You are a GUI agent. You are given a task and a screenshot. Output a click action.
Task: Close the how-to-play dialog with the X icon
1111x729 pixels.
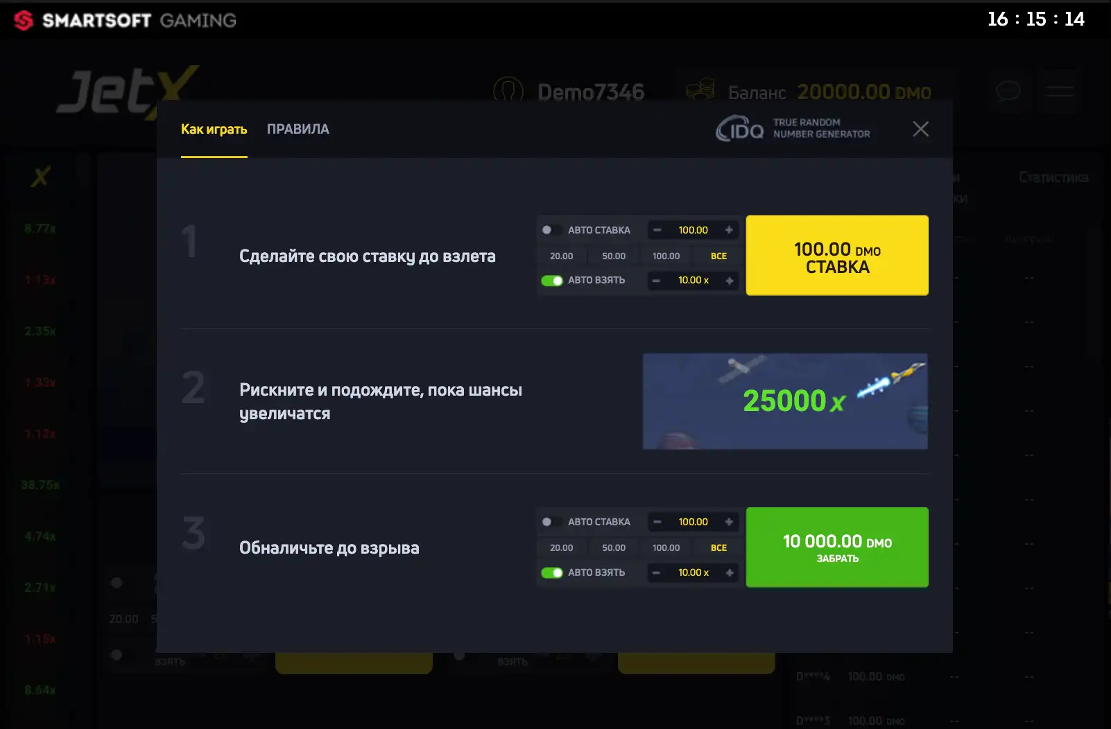coord(920,129)
